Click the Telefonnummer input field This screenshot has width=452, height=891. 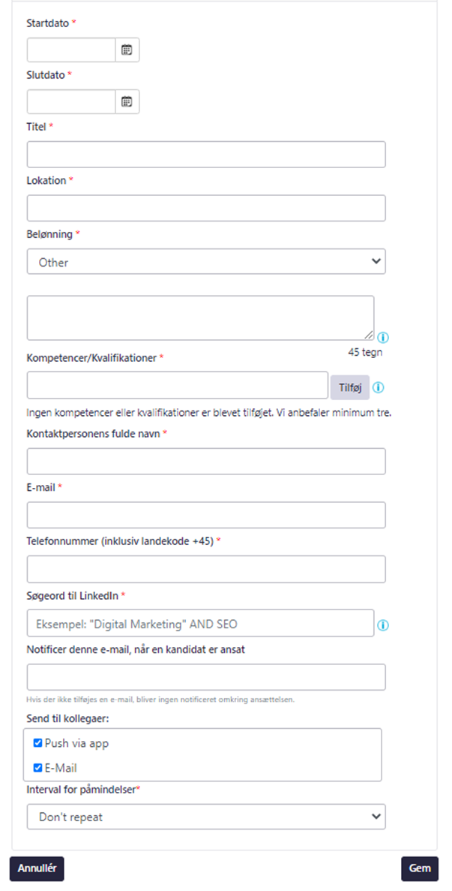point(206,569)
